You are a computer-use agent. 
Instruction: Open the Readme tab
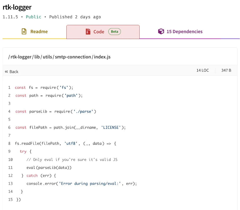(35, 32)
